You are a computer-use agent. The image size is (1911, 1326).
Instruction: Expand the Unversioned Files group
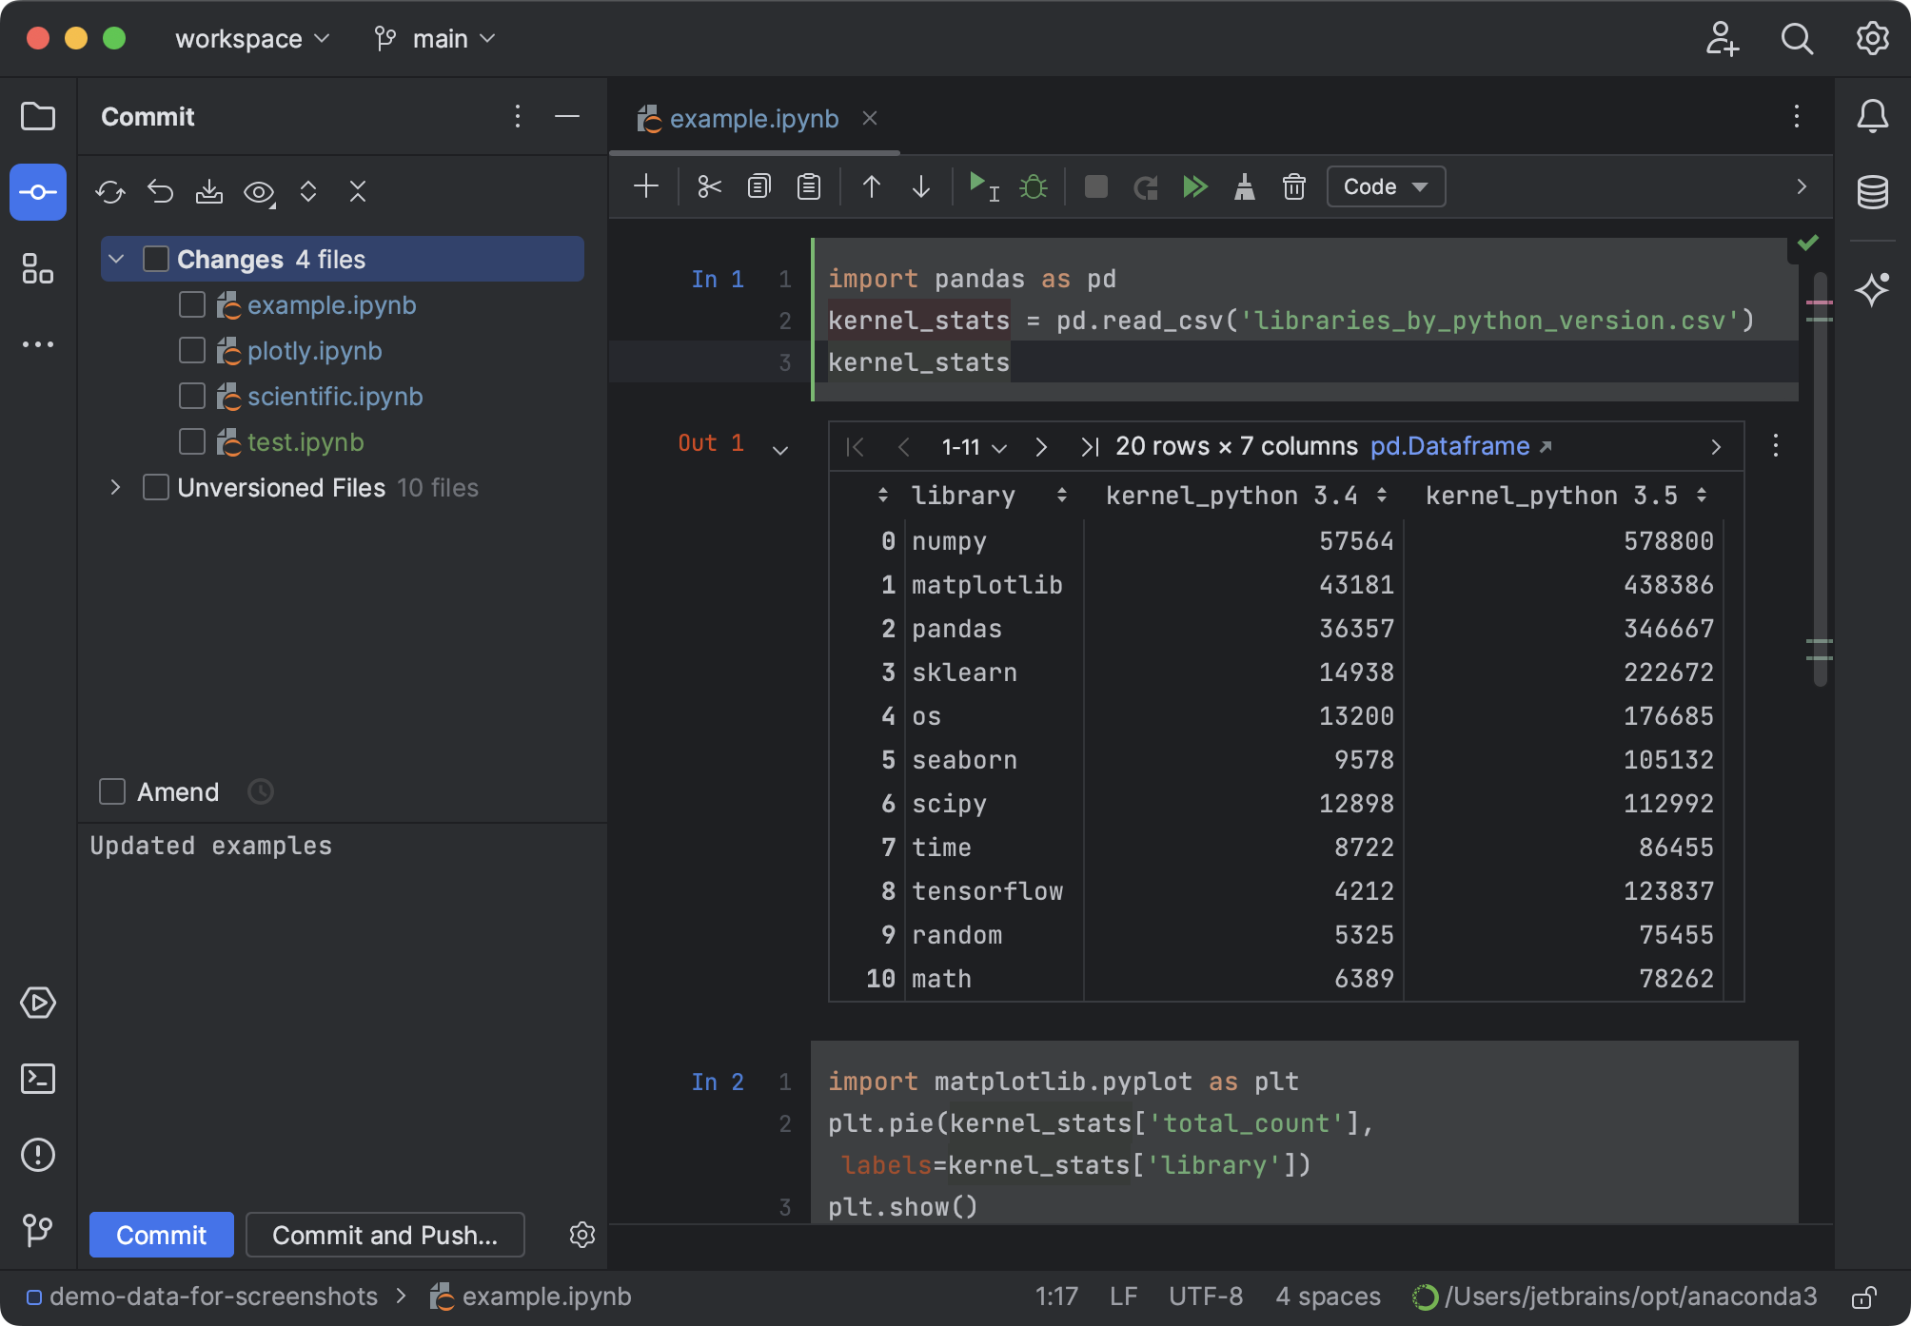[114, 487]
